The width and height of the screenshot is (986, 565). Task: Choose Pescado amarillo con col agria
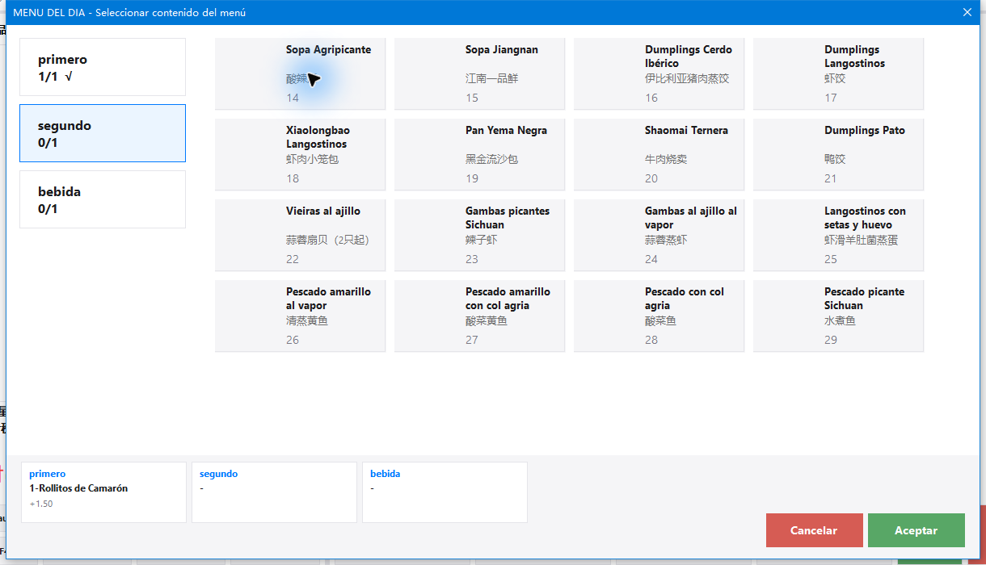(x=480, y=316)
